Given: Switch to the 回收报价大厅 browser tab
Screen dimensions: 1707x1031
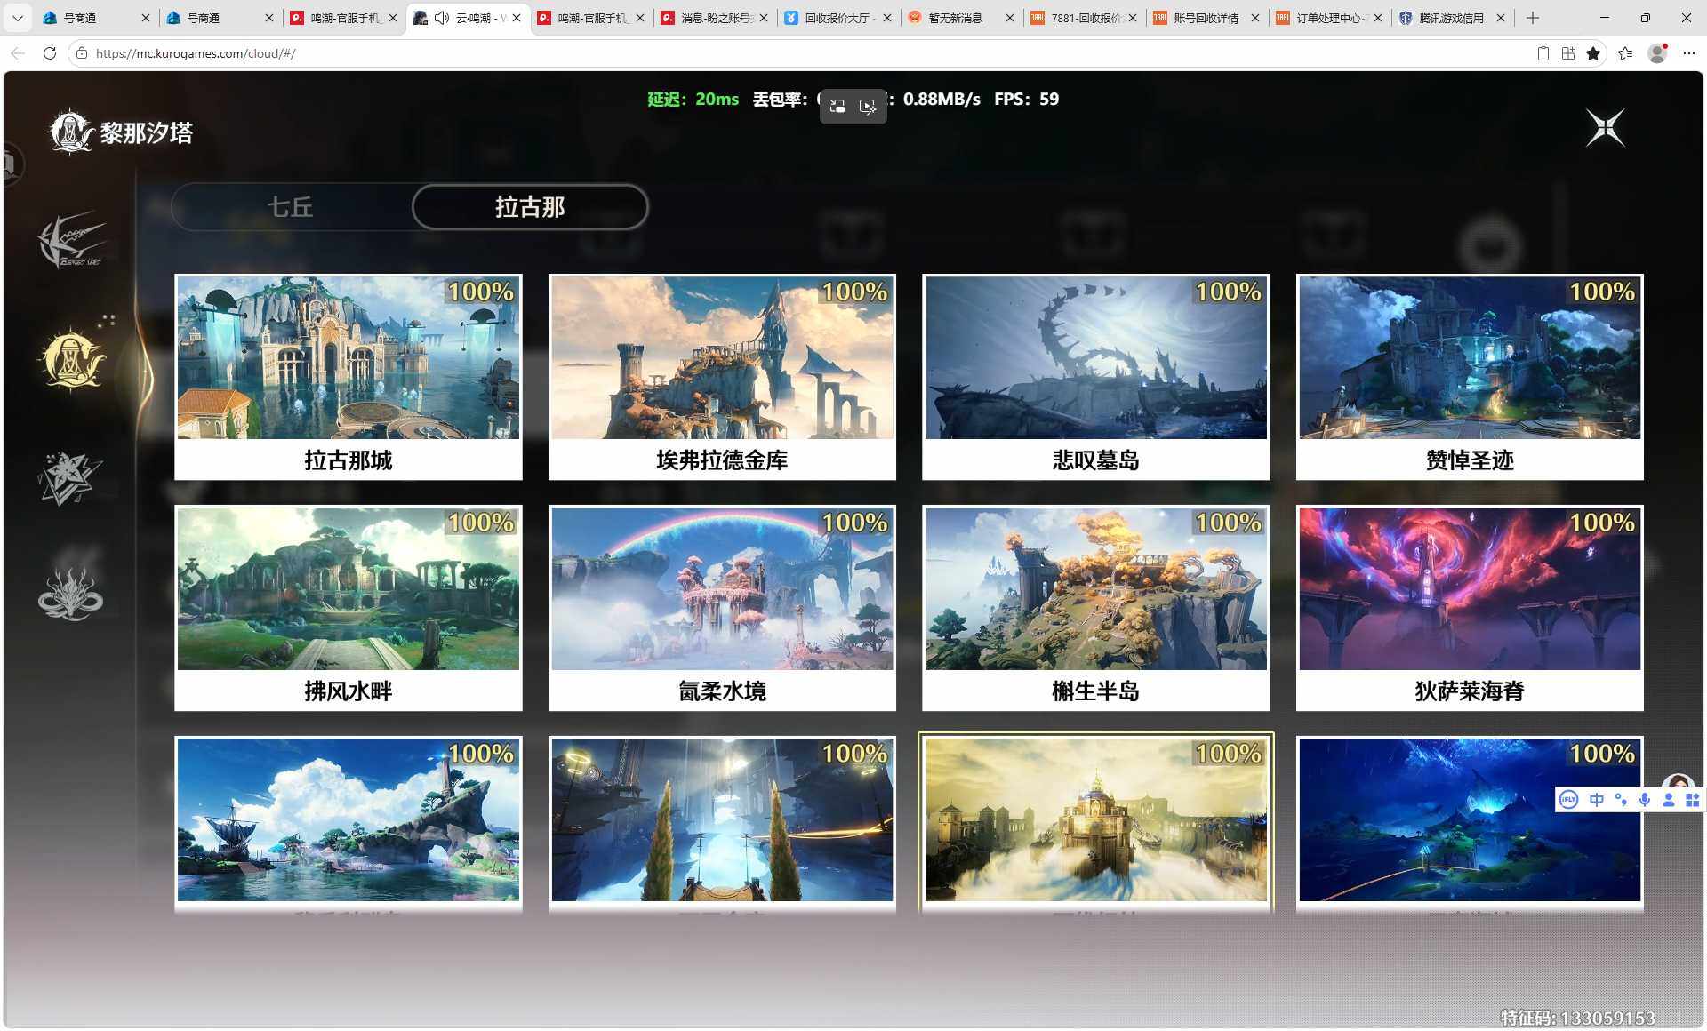Looking at the screenshot, I should coord(837,18).
